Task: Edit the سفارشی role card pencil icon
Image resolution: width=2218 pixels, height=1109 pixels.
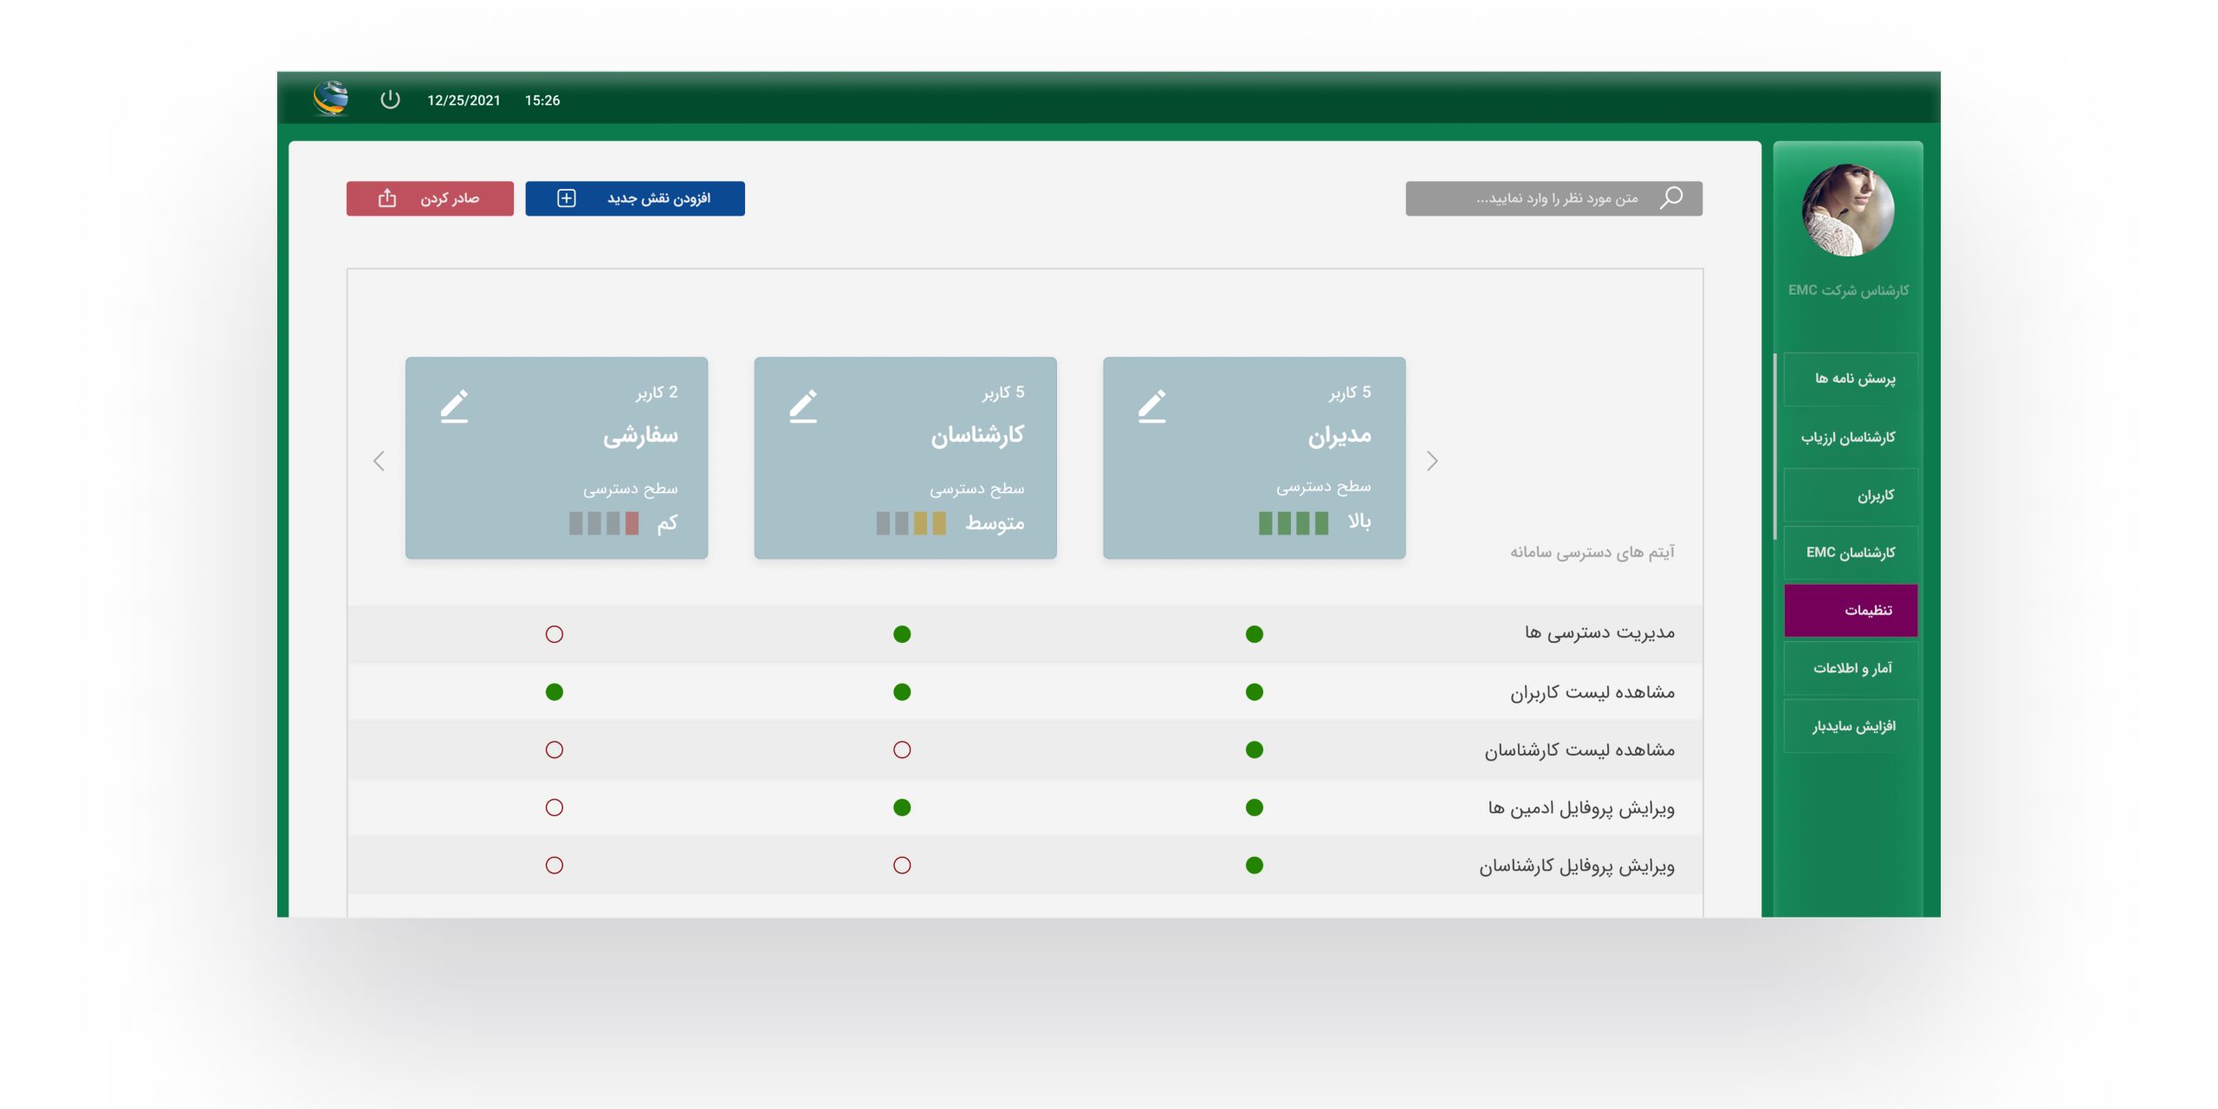Action: [x=454, y=406]
